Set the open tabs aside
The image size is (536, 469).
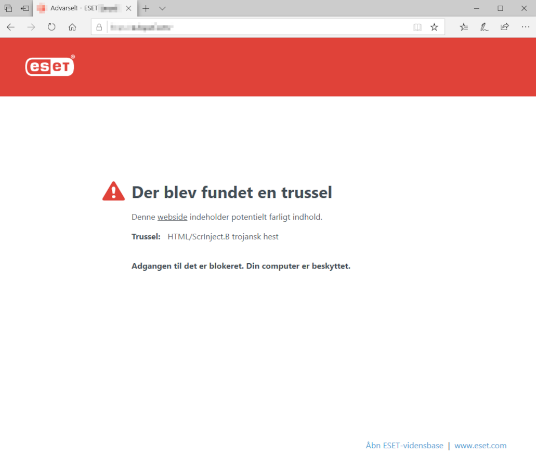coord(8,8)
